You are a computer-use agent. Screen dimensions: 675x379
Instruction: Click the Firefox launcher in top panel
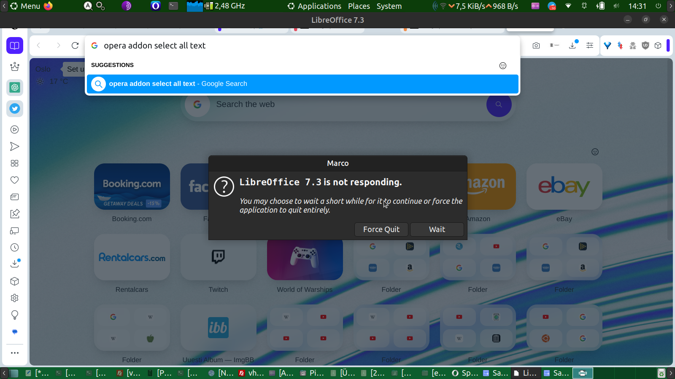point(49,6)
